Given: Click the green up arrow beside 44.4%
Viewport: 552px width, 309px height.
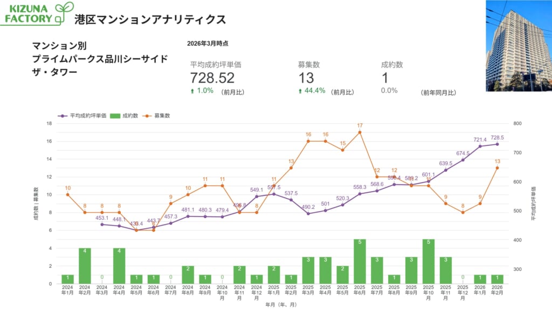Looking at the screenshot, I should click(x=300, y=91).
